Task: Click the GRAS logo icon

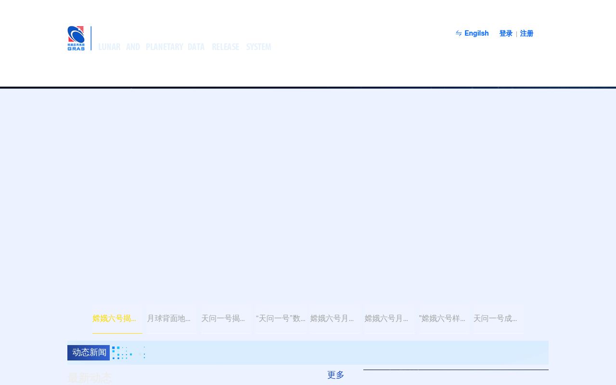Action: [76, 38]
